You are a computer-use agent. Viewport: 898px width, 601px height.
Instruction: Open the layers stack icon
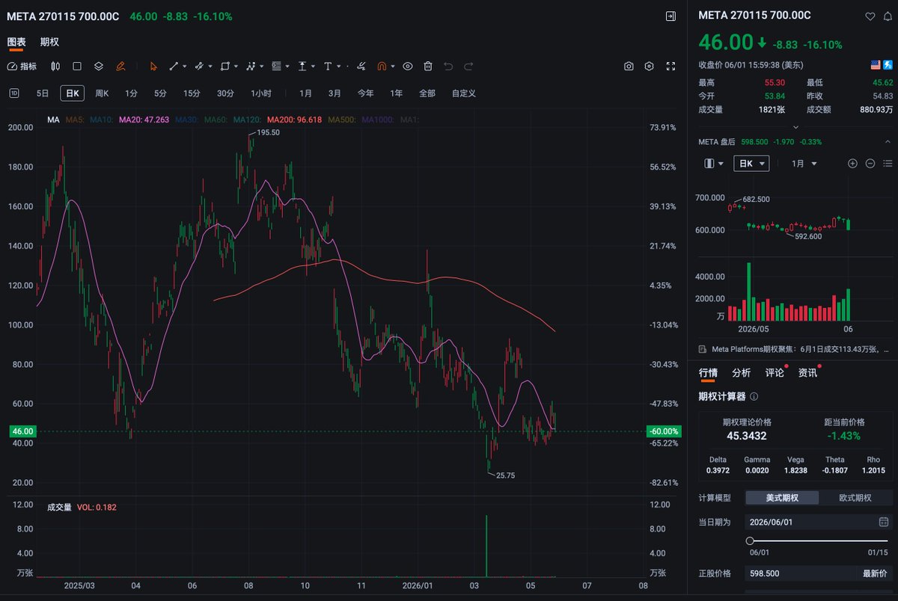click(98, 66)
